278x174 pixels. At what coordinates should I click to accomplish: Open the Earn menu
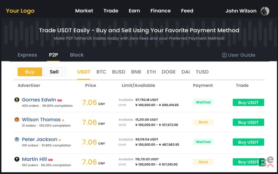pyautogui.click(x=134, y=11)
